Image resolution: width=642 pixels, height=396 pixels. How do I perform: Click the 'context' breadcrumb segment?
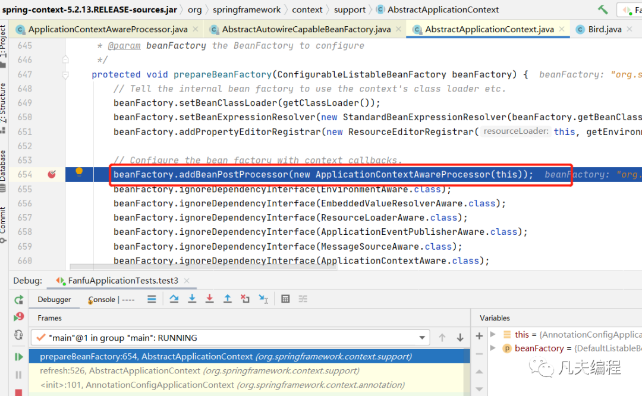tap(307, 10)
